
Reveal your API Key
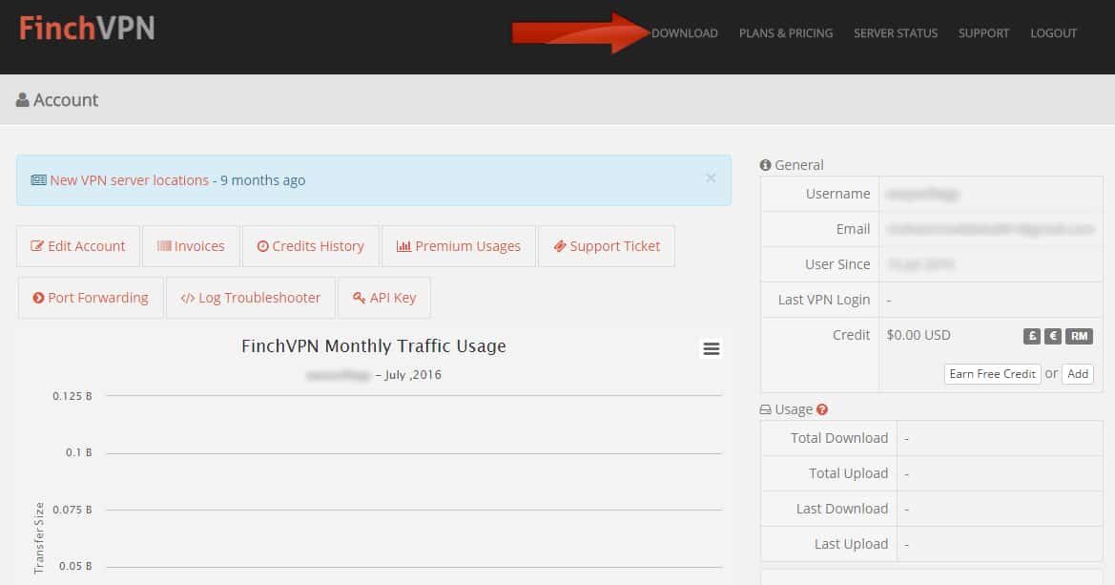click(x=384, y=297)
